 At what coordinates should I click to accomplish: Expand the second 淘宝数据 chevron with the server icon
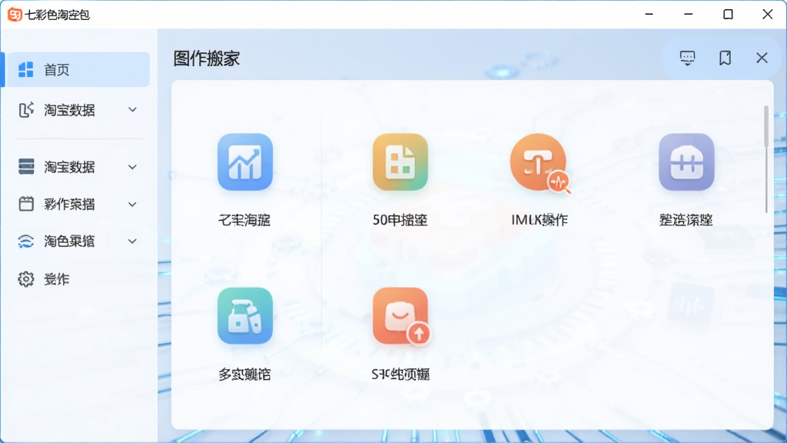[132, 167]
